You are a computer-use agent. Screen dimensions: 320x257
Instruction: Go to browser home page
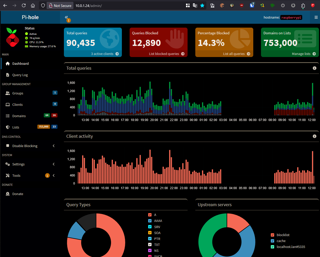(33, 5)
